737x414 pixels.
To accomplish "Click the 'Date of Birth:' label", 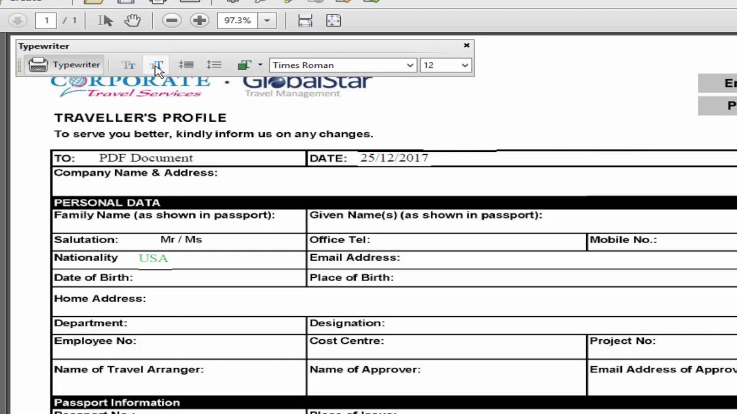I will (93, 278).
